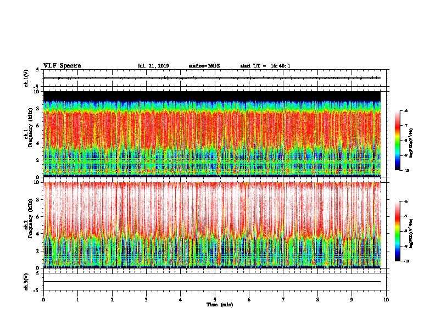The image size is (435, 336).
Task: Click the "station=MOS" header label
Action: [204, 66]
